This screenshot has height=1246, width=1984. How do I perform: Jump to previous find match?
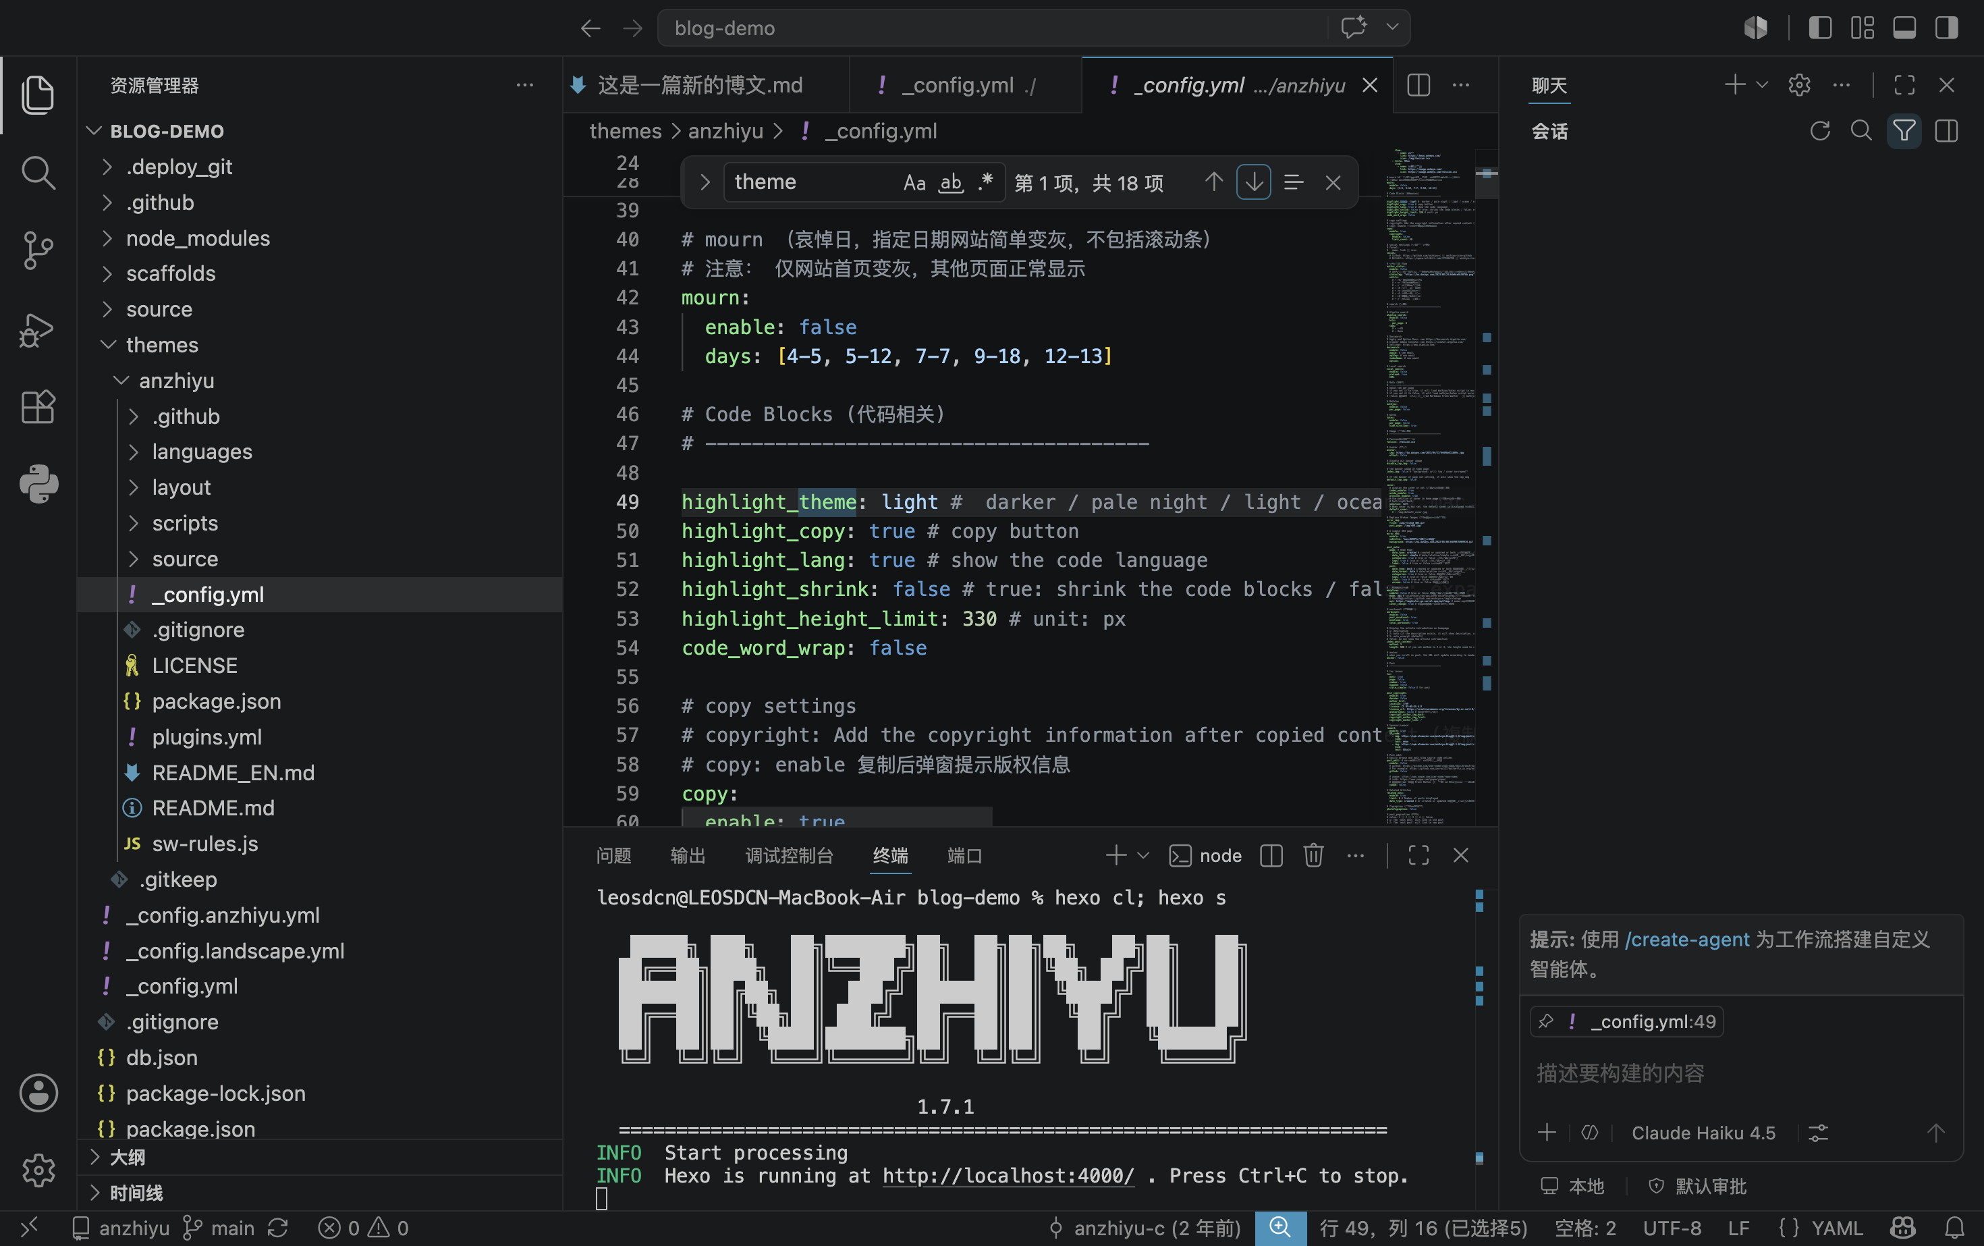point(1213,182)
